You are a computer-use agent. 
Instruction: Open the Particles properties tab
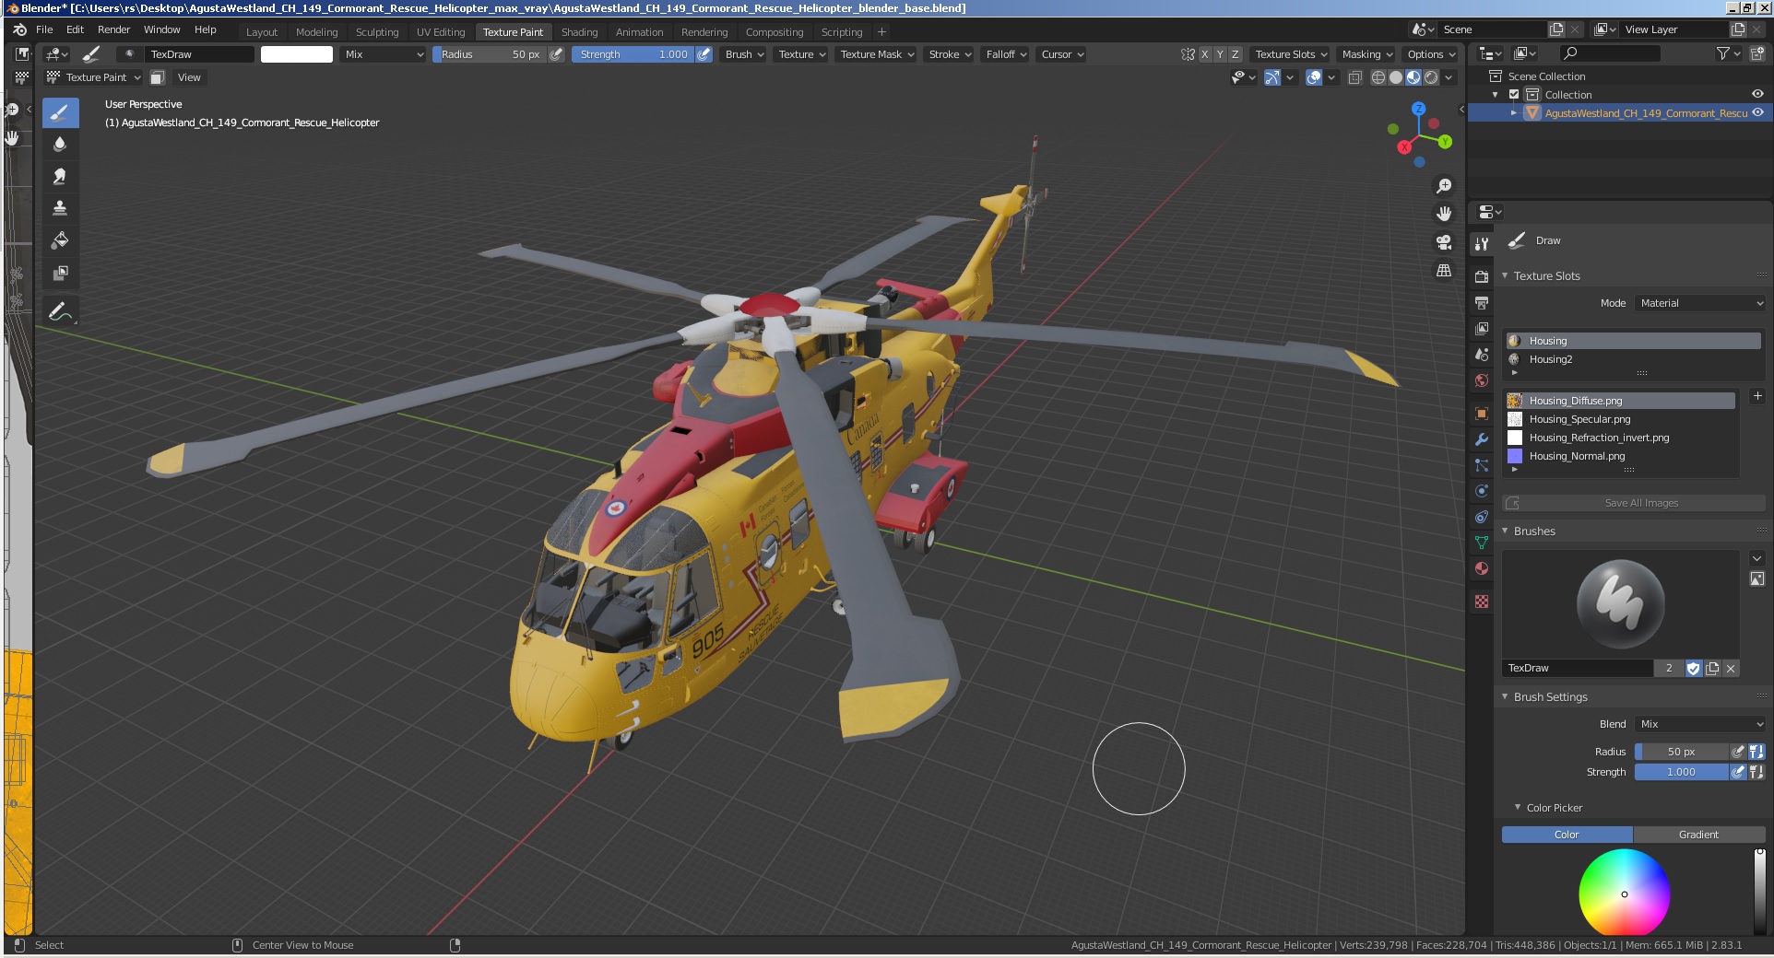(x=1482, y=465)
